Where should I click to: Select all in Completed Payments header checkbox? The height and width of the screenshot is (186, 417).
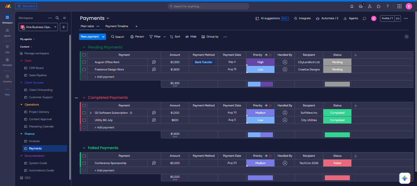pyautogui.click(x=84, y=106)
